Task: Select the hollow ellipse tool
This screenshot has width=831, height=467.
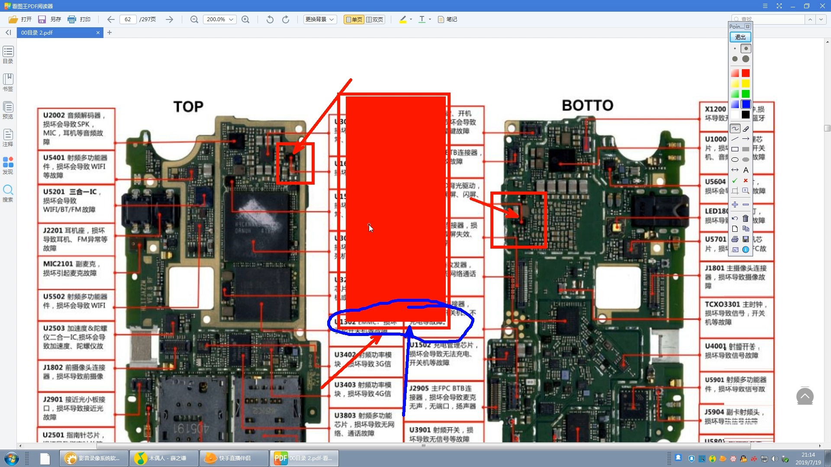Action: (735, 160)
